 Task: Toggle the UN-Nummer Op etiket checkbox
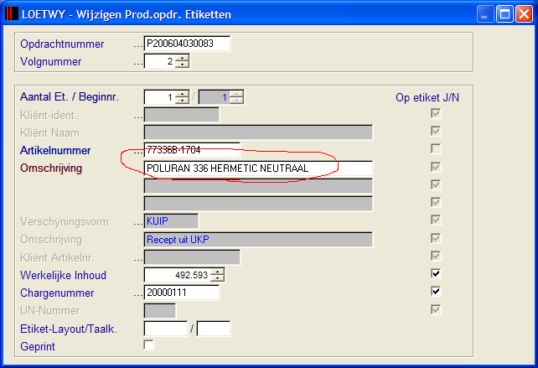tap(436, 309)
